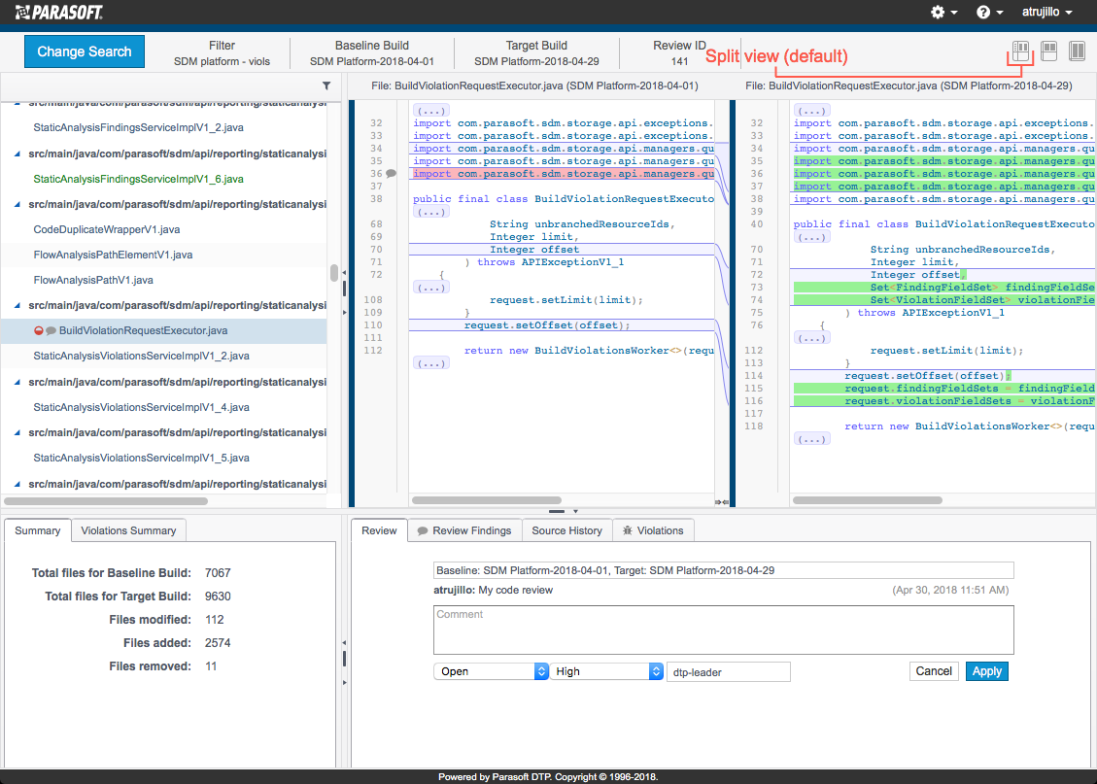This screenshot has height=784, width=1097.
Task: Click the Files added value 2574
Action: pos(218,643)
